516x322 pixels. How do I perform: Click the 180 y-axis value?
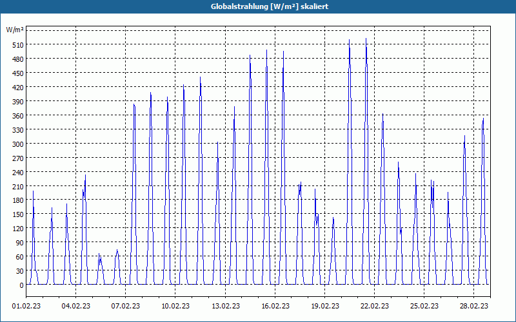[x=18, y=200]
